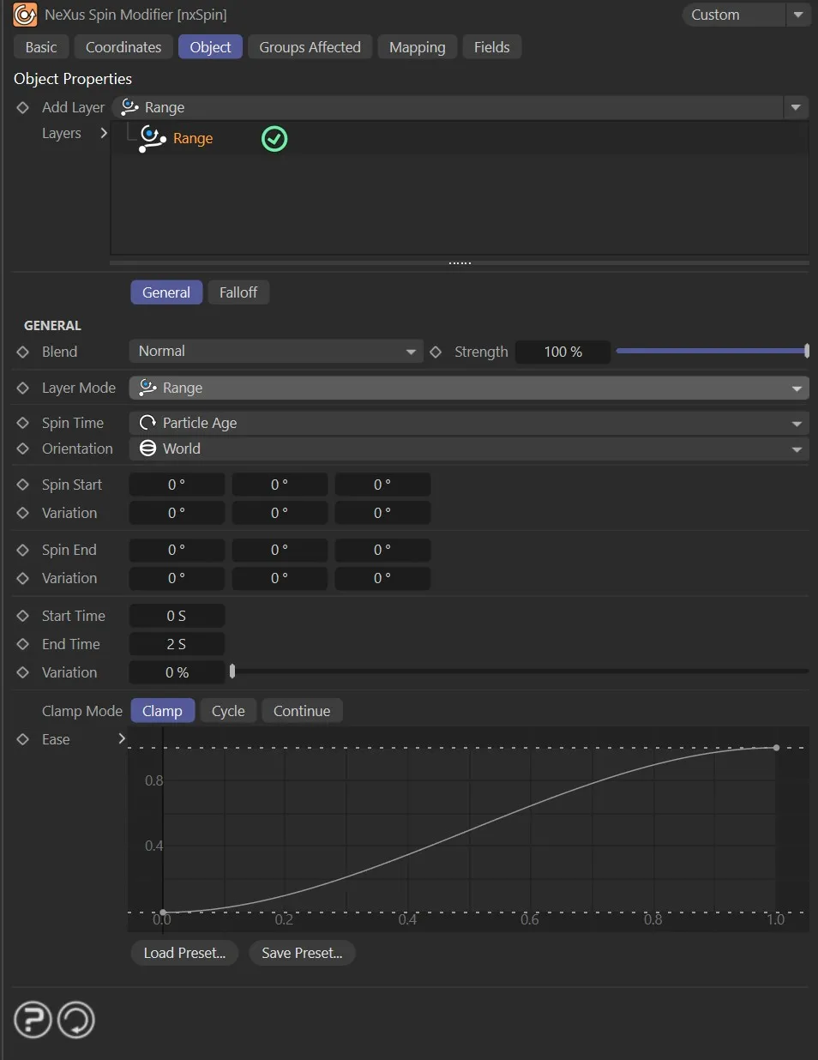The width and height of the screenshot is (818, 1060).
Task: Click the Particle Age icon in Spin Time field
Action: click(x=146, y=422)
